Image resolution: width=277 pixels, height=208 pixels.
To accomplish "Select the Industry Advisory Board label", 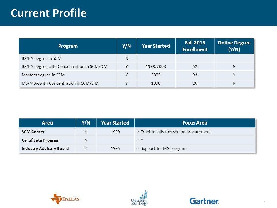I will tap(45, 148).
